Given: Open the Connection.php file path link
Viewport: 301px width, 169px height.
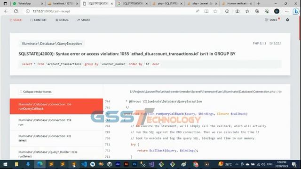Looking at the screenshot, I should click(206, 92).
